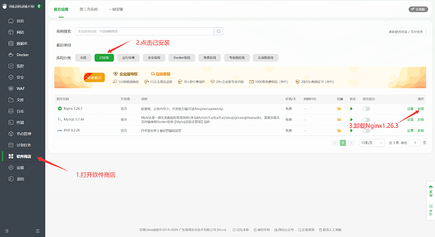Image resolution: width=435 pixels, height=237 pixels.
Task: Click the next page arrow
Action: [351, 143]
